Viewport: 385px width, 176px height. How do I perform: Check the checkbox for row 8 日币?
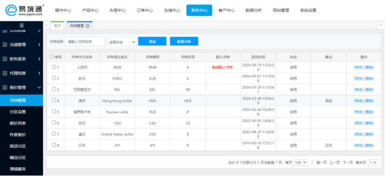coord(54,145)
